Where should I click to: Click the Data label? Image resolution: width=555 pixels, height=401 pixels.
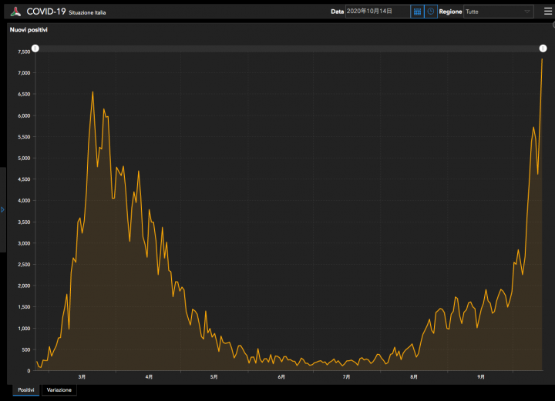[x=338, y=12]
